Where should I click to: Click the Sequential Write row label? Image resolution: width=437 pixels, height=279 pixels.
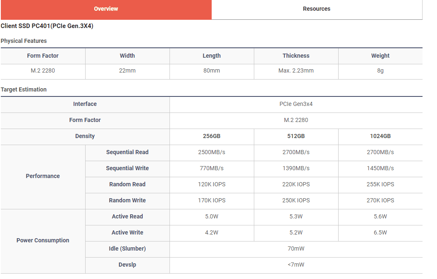click(127, 168)
